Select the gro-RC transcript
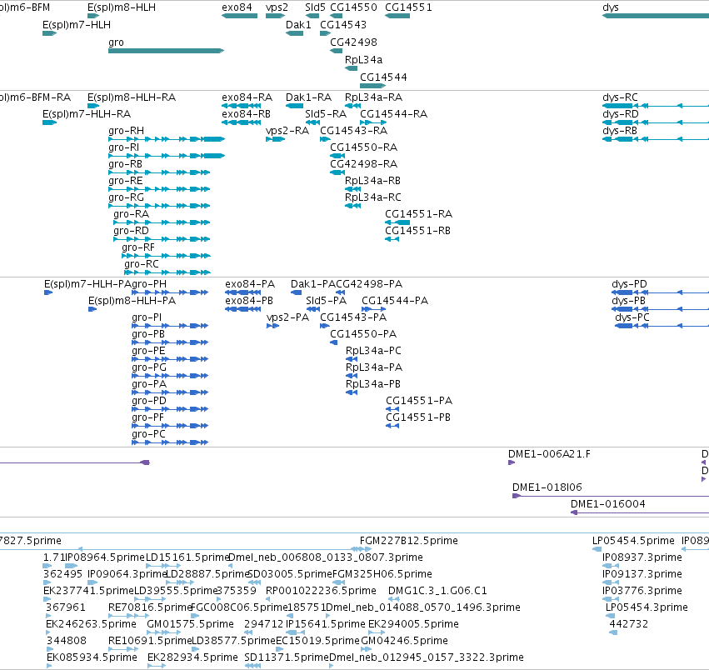Screen dimensions: 709x670 pyautogui.click(x=167, y=272)
